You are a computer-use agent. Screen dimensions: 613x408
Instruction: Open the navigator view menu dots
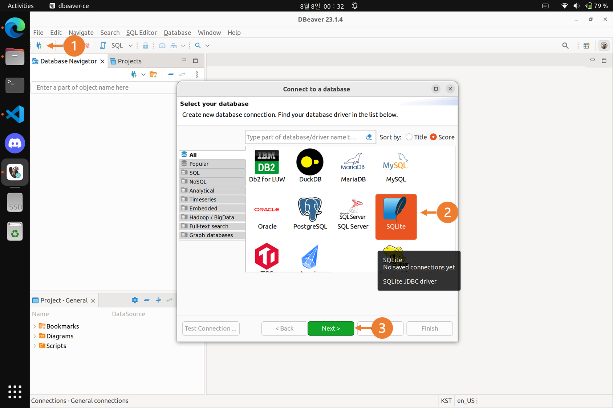pos(197,74)
